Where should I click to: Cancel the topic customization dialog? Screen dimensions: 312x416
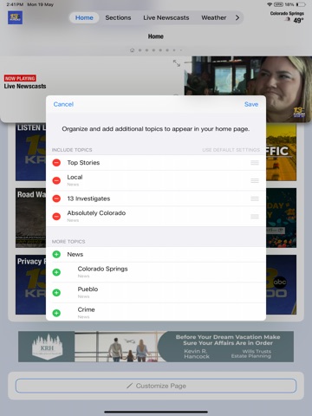[63, 104]
